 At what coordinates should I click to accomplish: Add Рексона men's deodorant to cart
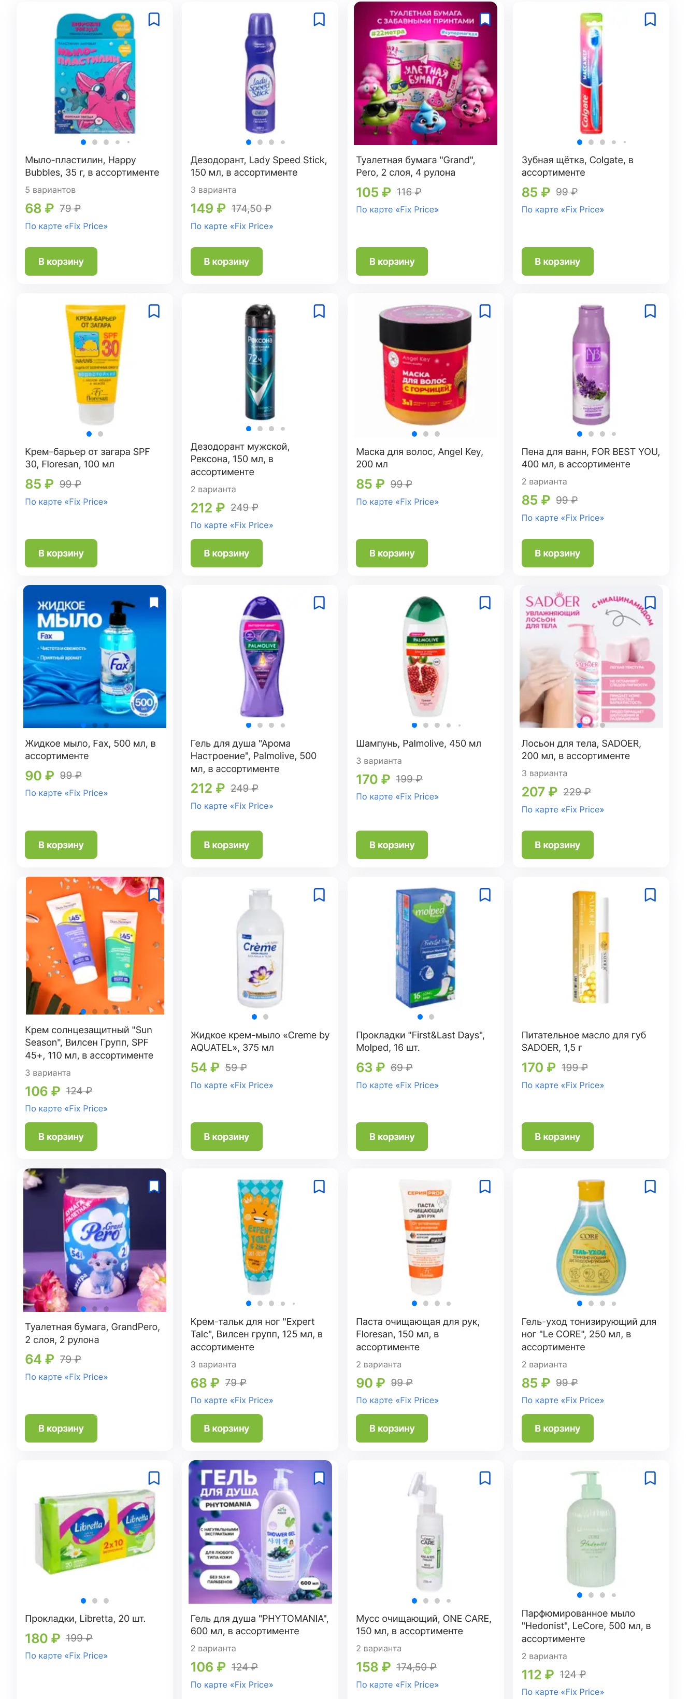coord(226,553)
